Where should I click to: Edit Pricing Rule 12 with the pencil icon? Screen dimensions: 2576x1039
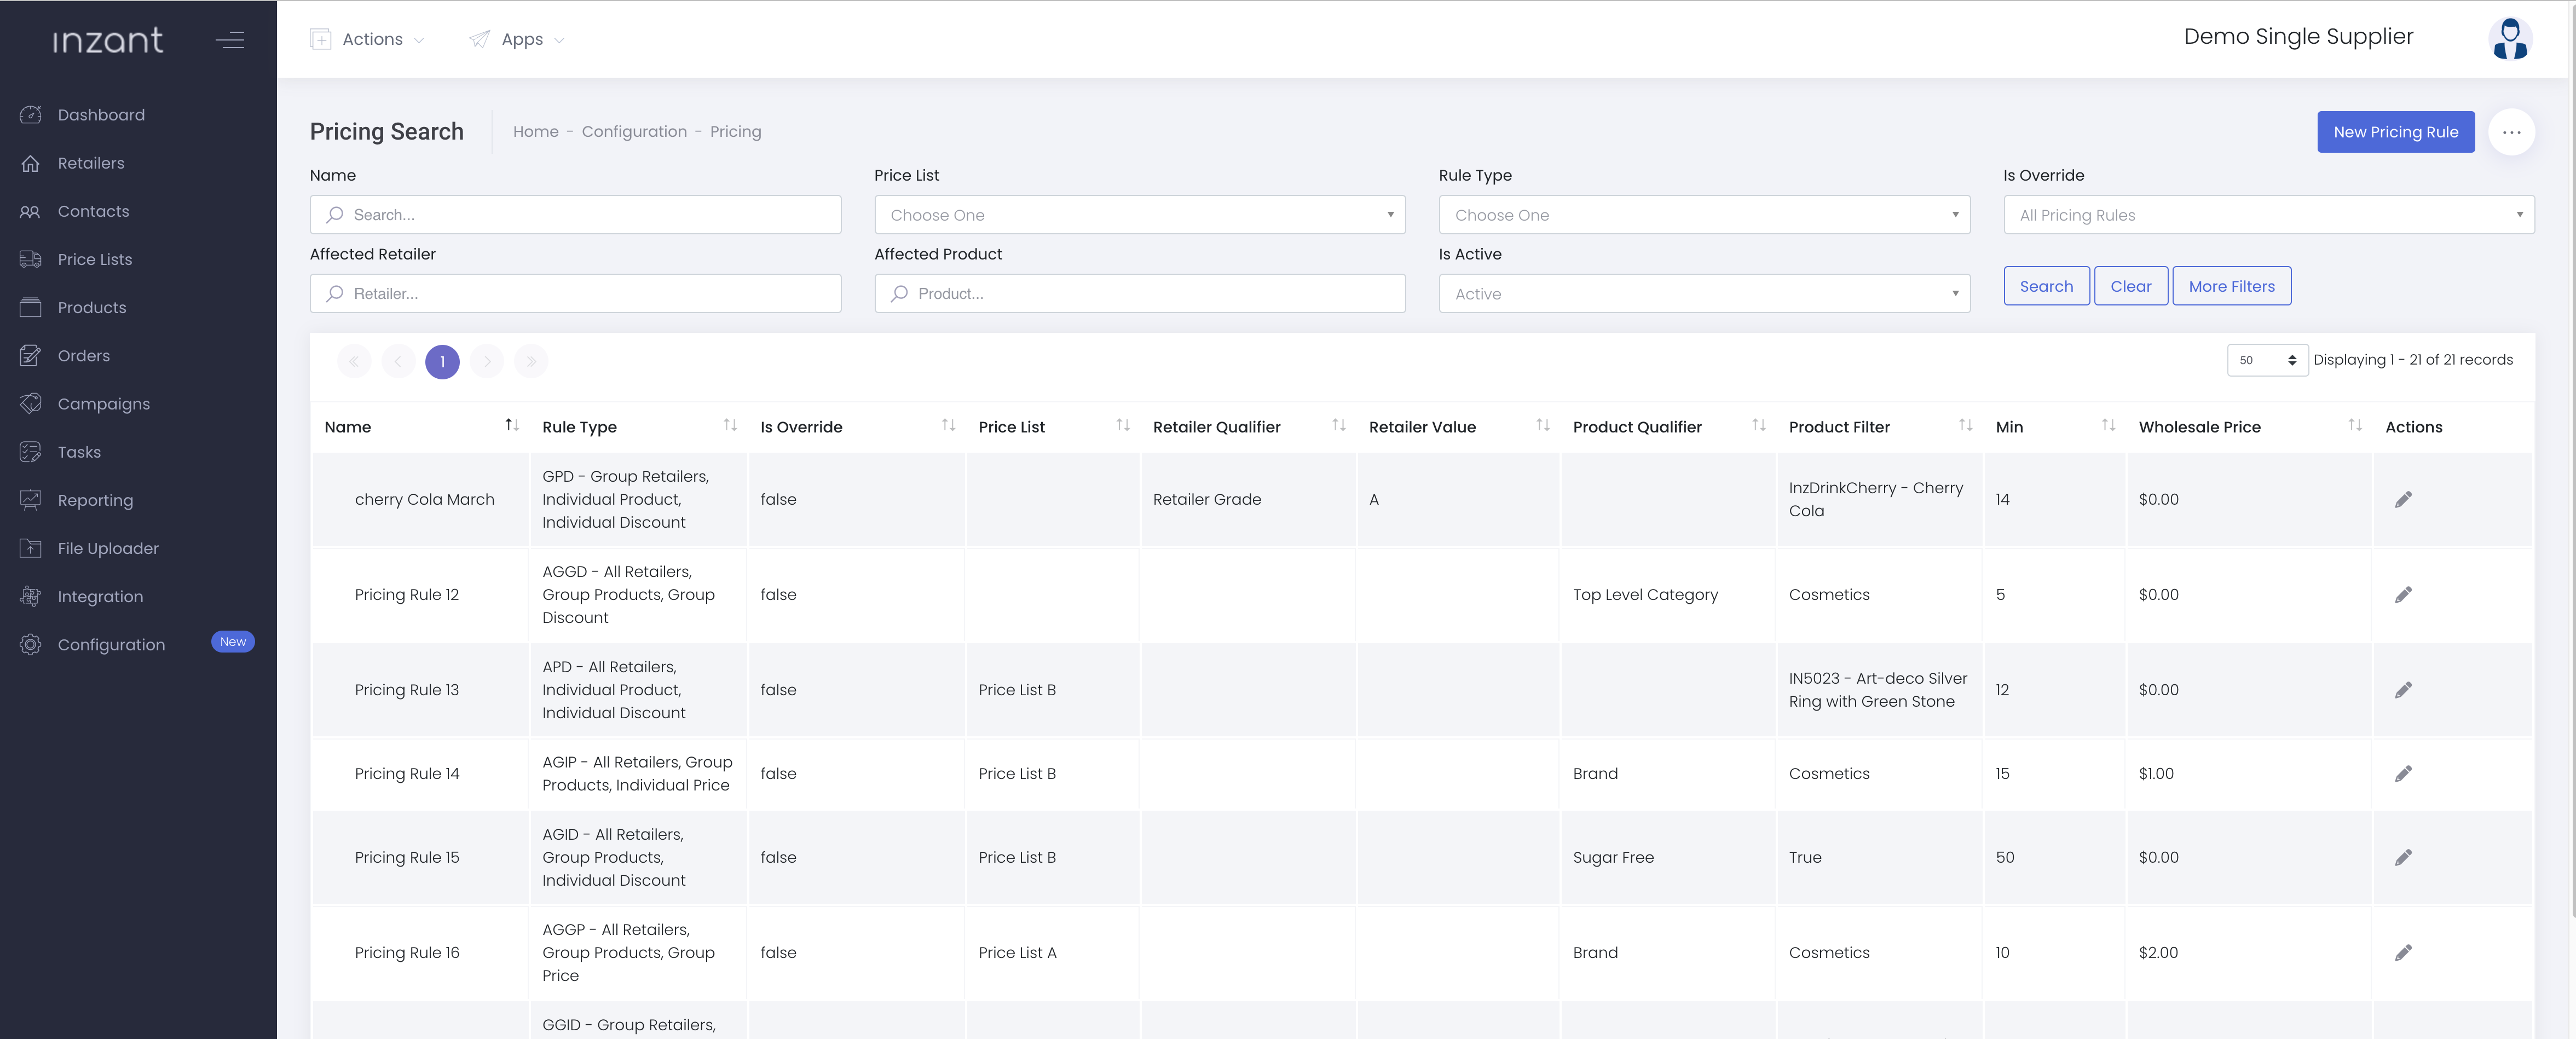[2403, 594]
